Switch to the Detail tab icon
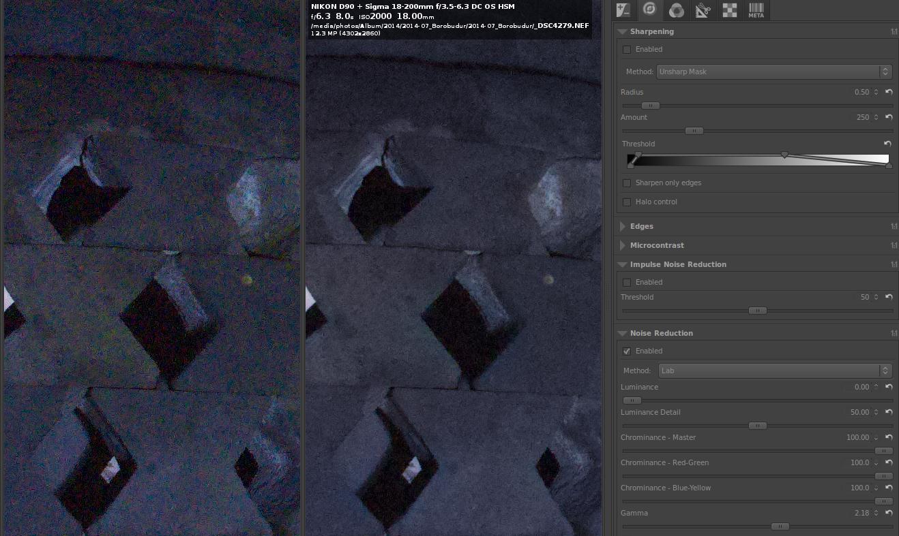899x536 pixels. tap(649, 10)
